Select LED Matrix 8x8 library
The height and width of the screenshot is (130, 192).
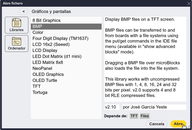tap(66, 62)
